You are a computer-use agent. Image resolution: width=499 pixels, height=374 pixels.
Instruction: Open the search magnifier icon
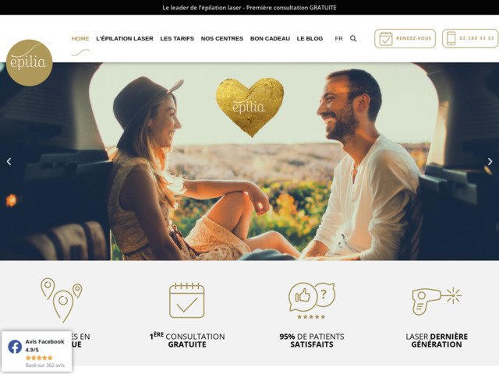click(x=353, y=38)
